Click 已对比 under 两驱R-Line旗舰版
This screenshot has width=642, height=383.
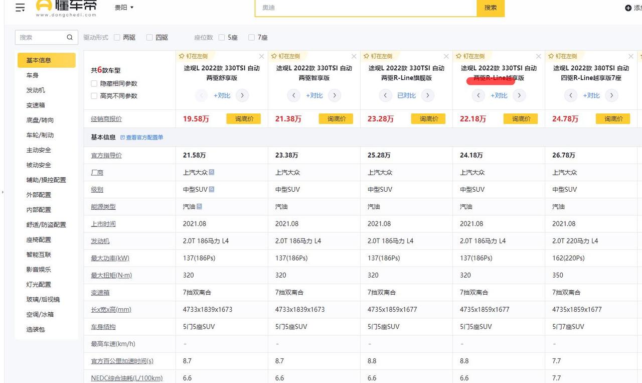pos(406,95)
